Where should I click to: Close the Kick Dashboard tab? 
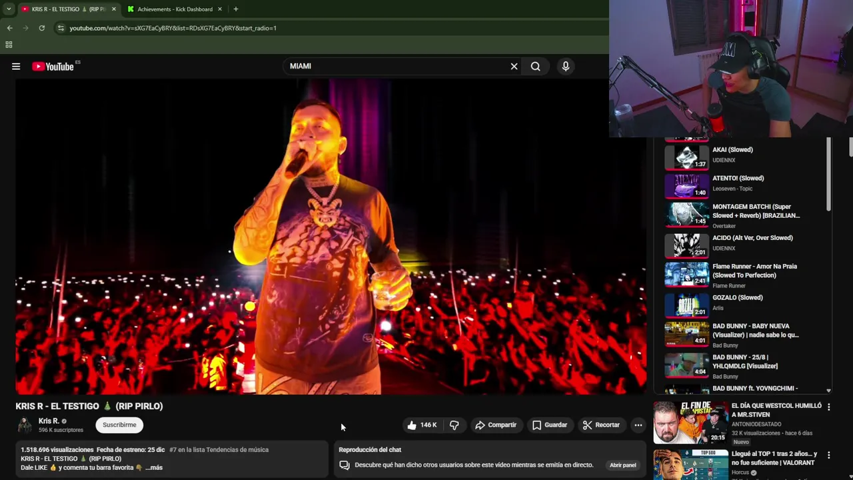pos(220,9)
